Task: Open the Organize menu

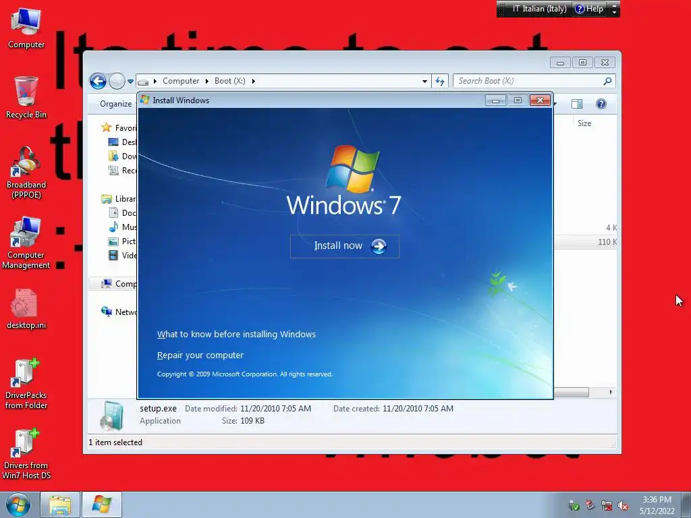Action: pyautogui.click(x=115, y=104)
